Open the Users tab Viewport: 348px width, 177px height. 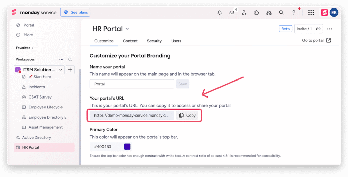[176, 41]
